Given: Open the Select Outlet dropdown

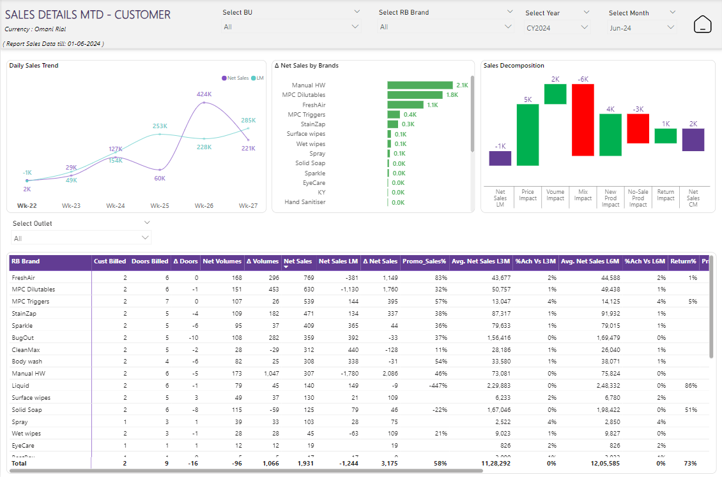Looking at the screenshot, I should [81, 238].
